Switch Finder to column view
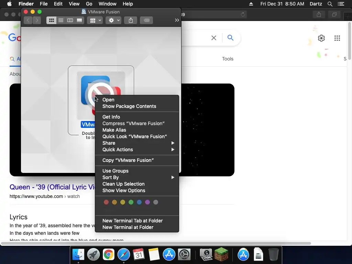Screen dimensions: 352x264 [x=70, y=20]
